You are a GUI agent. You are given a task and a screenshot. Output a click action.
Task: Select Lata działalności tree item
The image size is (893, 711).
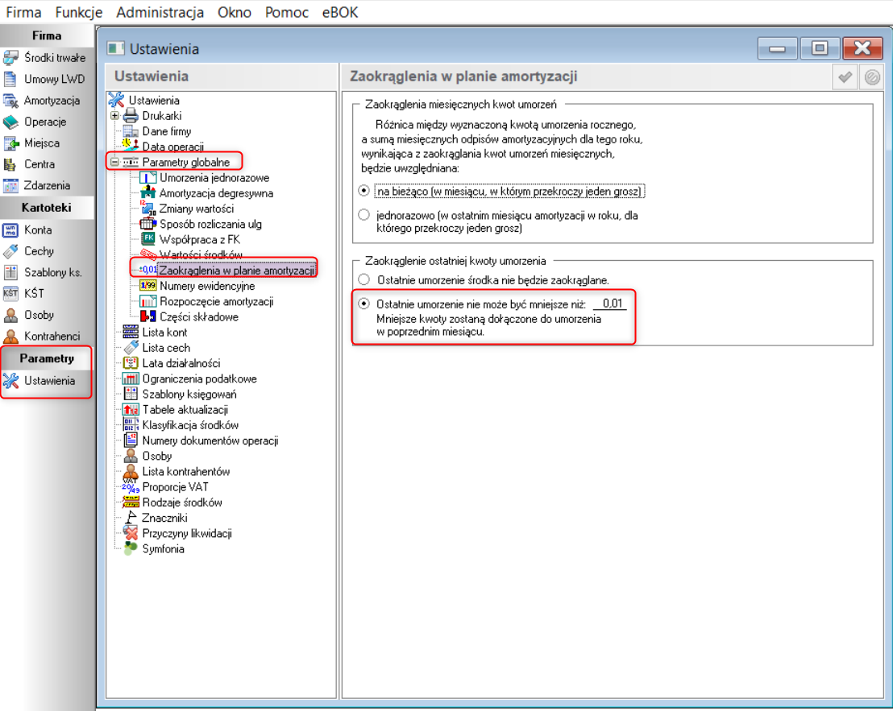[x=181, y=363]
